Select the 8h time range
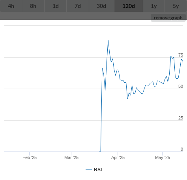The image size is (187, 180). click(33, 6)
